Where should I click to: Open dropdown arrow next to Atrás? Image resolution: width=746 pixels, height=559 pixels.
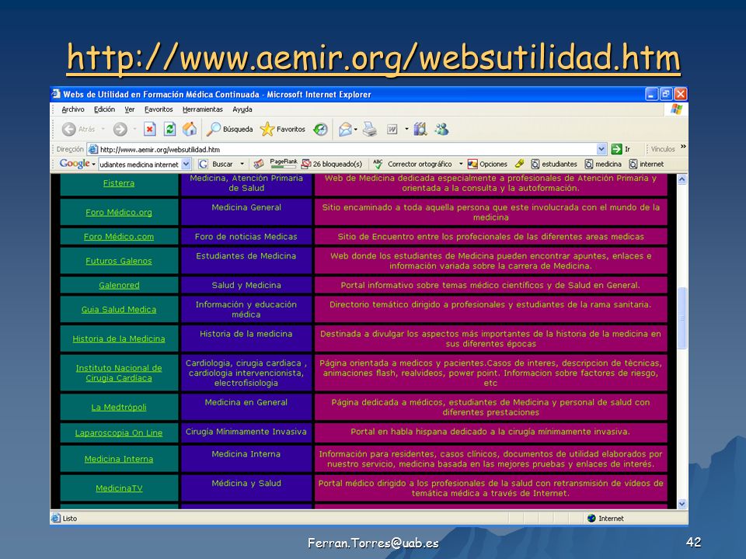click(x=103, y=129)
